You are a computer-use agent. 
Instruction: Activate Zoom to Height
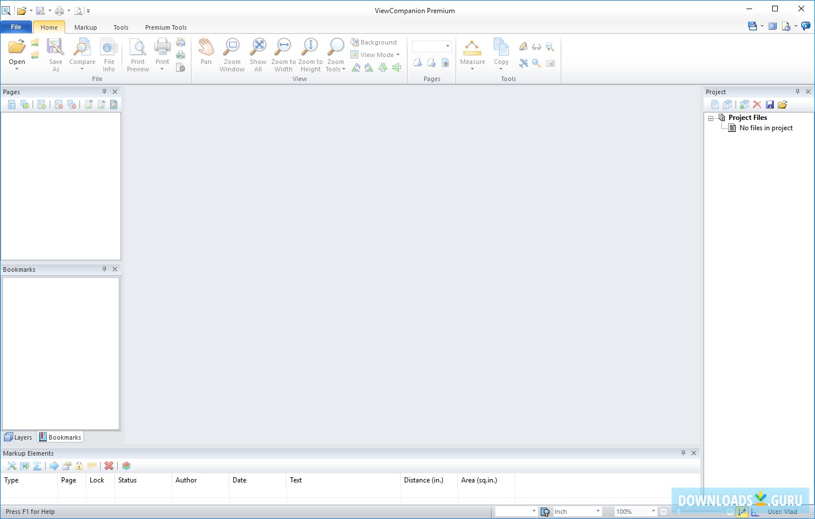click(310, 52)
